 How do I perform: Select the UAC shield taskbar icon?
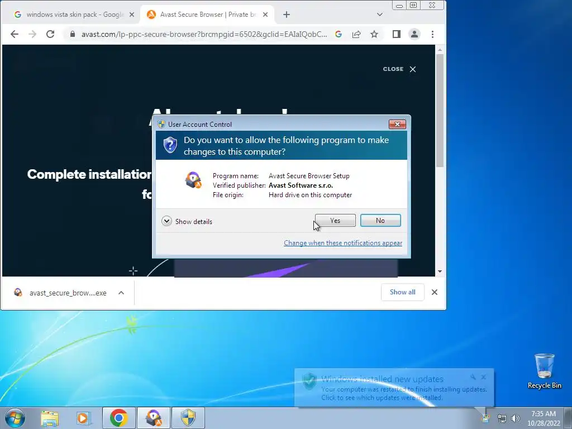[188, 418]
